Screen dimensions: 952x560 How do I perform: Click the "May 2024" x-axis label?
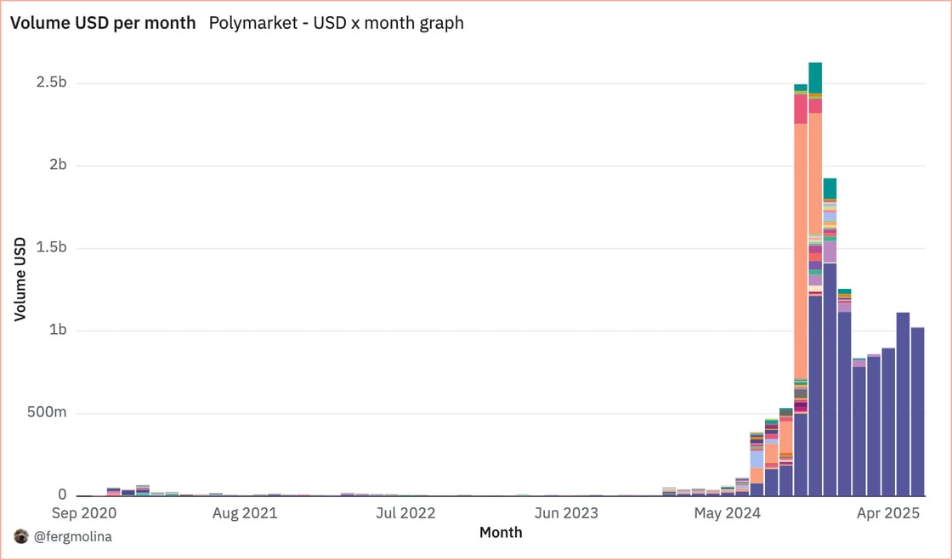pos(728,513)
